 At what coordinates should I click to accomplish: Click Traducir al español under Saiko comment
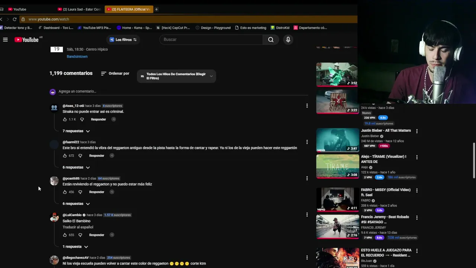click(x=78, y=227)
